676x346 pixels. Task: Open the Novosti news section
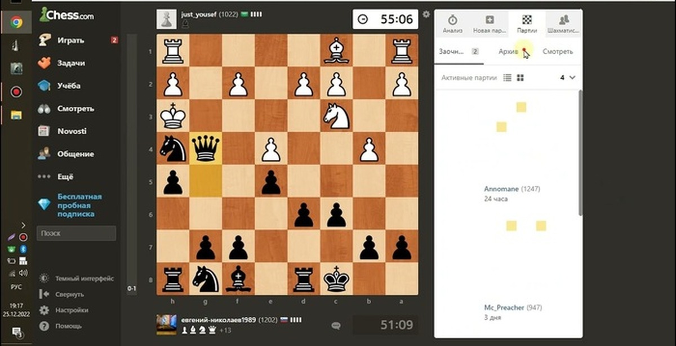click(x=72, y=131)
